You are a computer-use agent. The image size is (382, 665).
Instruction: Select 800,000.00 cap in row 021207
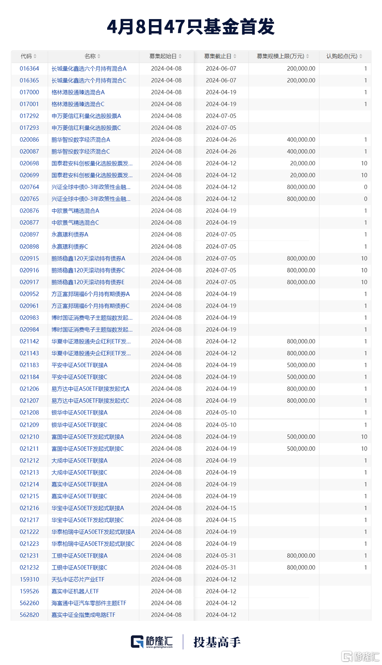(x=301, y=401)
